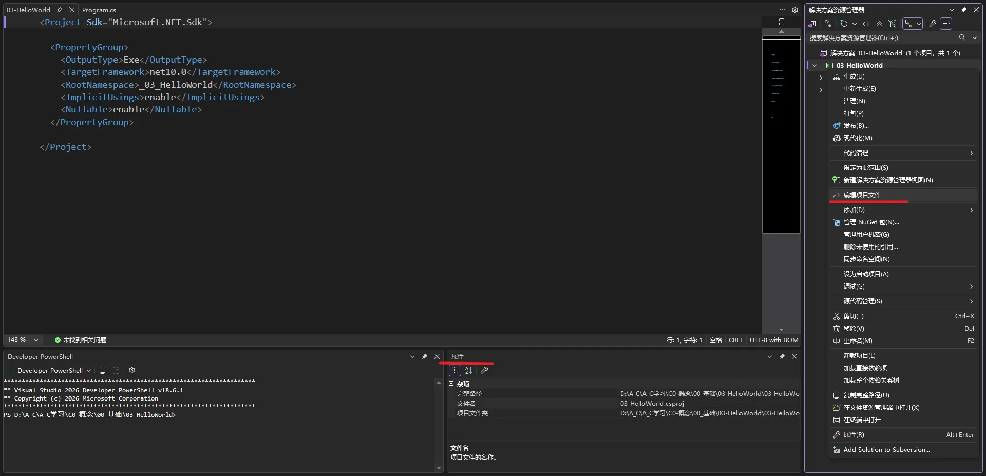Click the 未找到相关问题 status indicator

tap(81, 340)
